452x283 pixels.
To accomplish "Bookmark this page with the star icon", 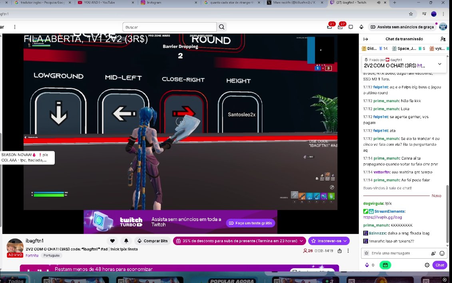I will 411,14.
